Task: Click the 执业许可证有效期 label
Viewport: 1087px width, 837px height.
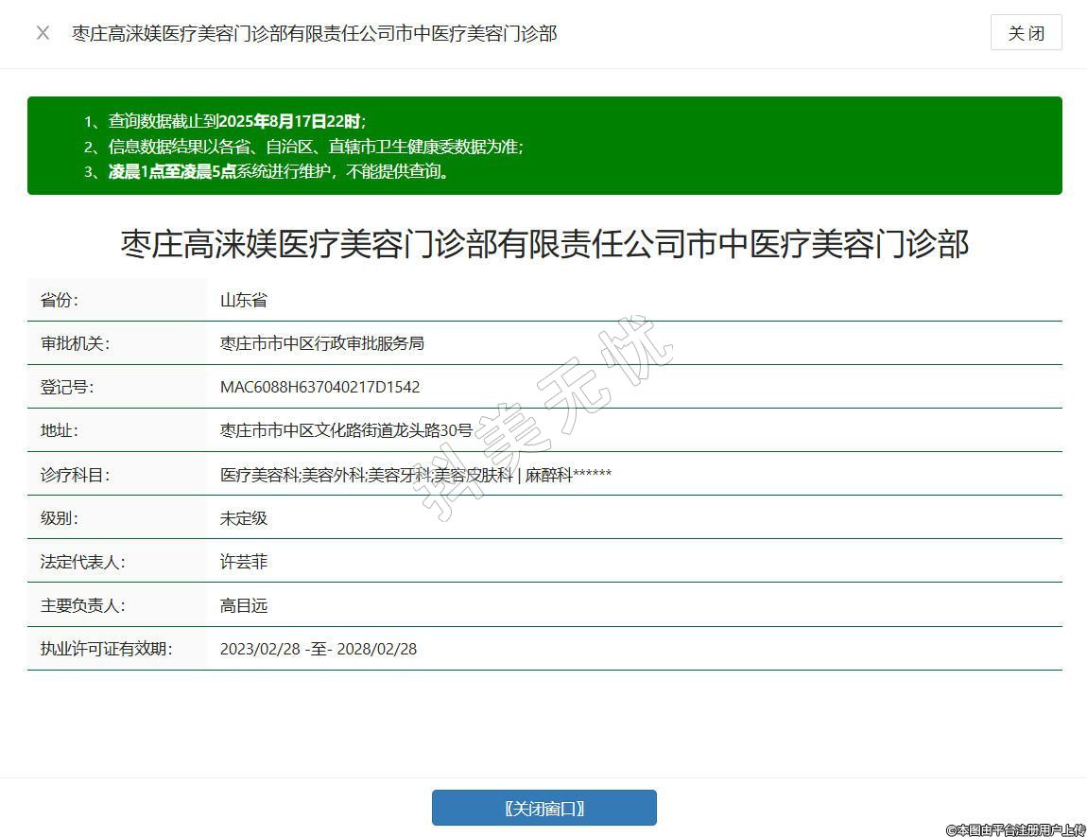Action: [106, 649]
